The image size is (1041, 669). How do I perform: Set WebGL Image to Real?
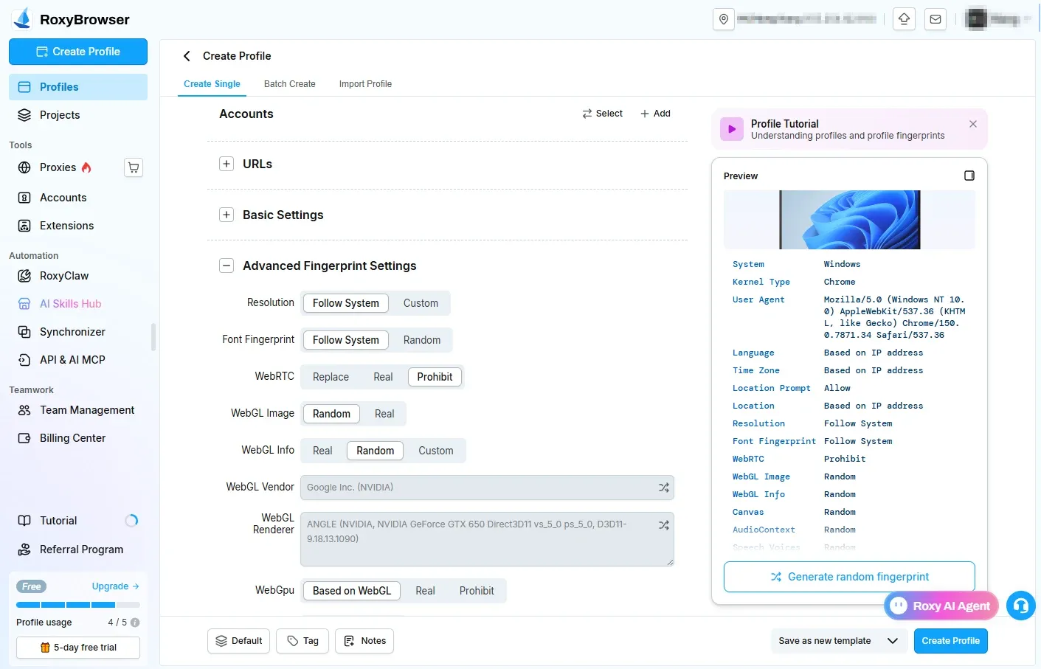click(x=384, y=414)
